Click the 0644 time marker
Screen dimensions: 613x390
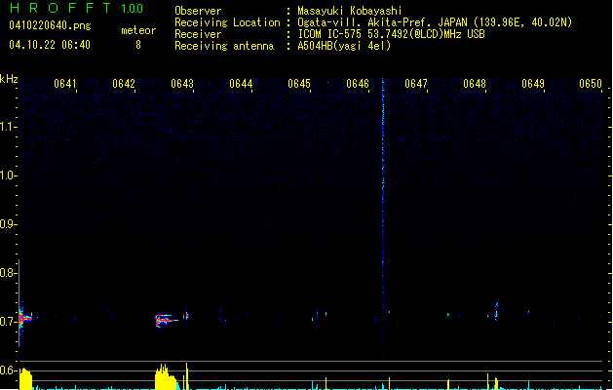click(x=241, y=84)
